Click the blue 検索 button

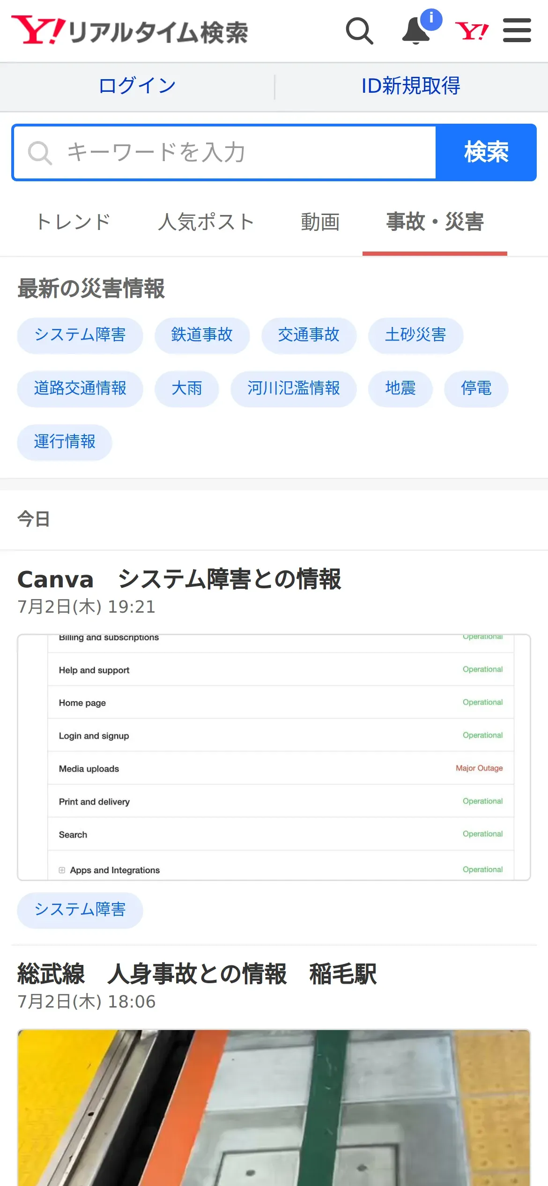tap(486, 152)
